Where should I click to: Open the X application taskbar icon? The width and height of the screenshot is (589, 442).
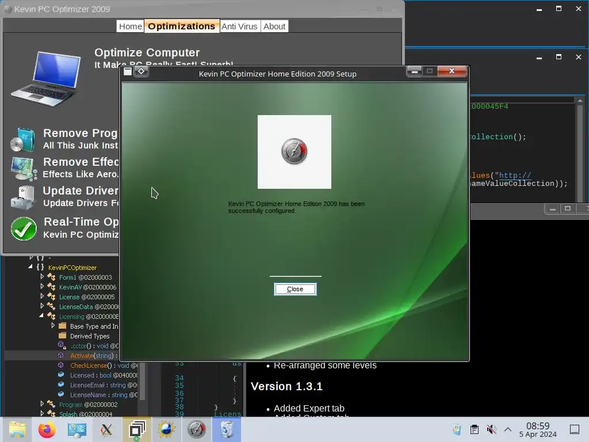(106, 429)
